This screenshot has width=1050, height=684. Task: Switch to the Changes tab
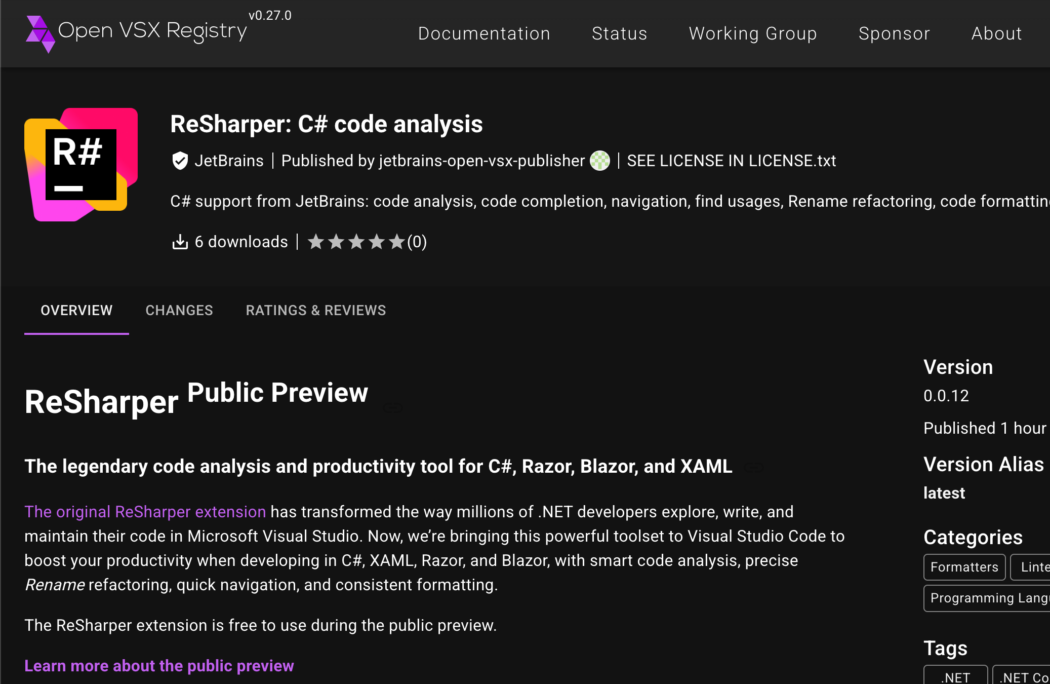pos(179,310)
